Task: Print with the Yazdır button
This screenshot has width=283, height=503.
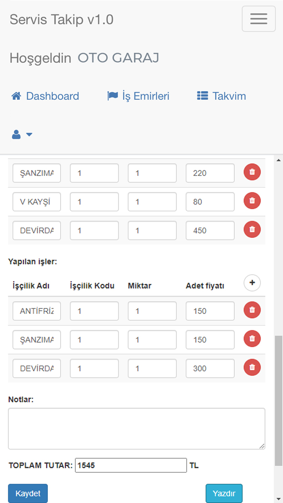Action: pyautogui.click(x=224, y=493)
